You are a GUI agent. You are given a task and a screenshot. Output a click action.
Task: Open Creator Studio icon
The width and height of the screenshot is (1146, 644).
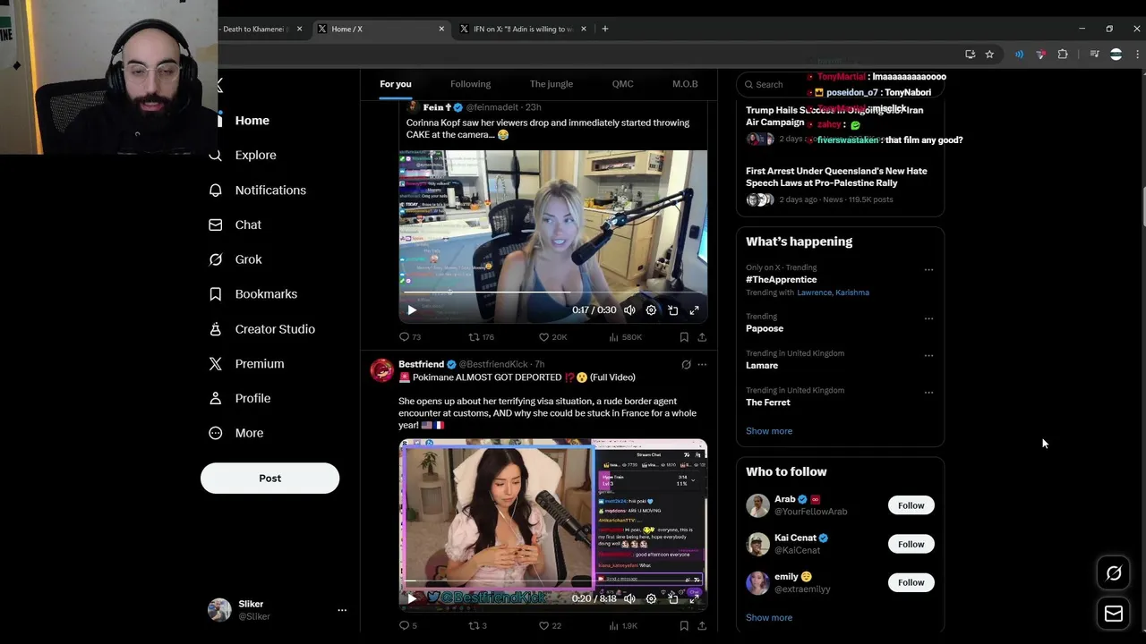[x=216, y=329]
